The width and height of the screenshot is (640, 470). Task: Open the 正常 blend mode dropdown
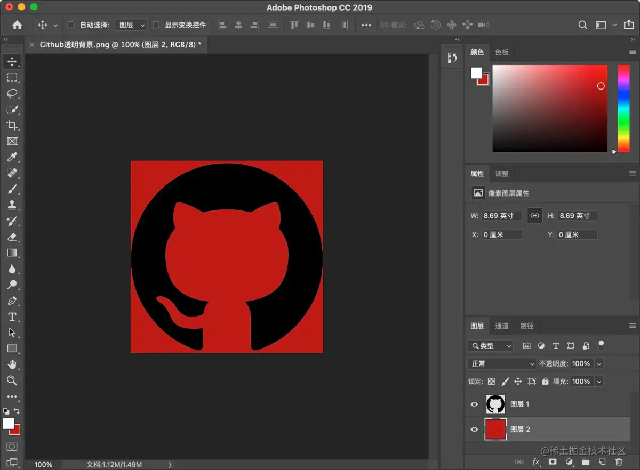point(501,363)
